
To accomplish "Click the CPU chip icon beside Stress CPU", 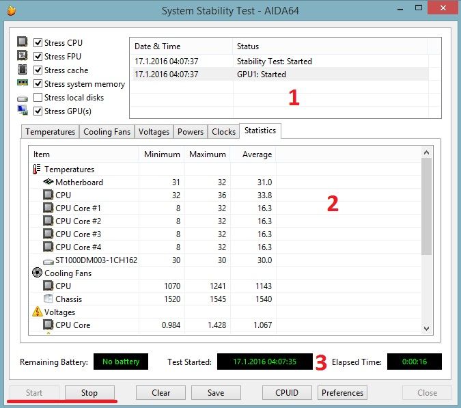I will pyautogui.click(x=23, y=42).
